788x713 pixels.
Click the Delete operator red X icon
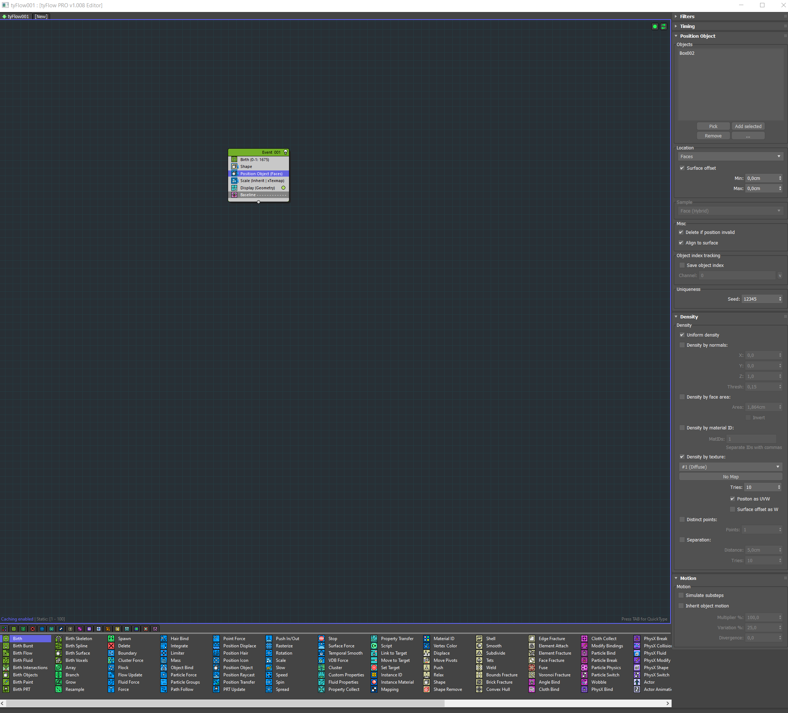(x=111, y=646)
